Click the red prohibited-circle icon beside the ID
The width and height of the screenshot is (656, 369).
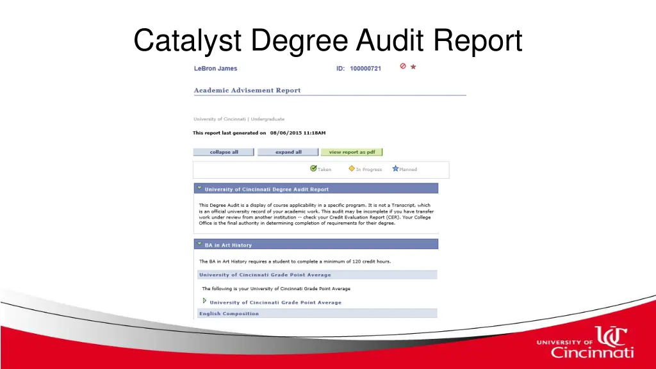tap(403, 66)
